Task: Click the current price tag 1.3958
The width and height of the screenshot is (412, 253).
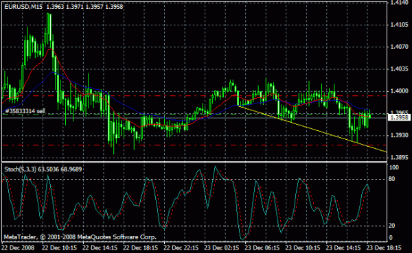Action: [399, 117]
